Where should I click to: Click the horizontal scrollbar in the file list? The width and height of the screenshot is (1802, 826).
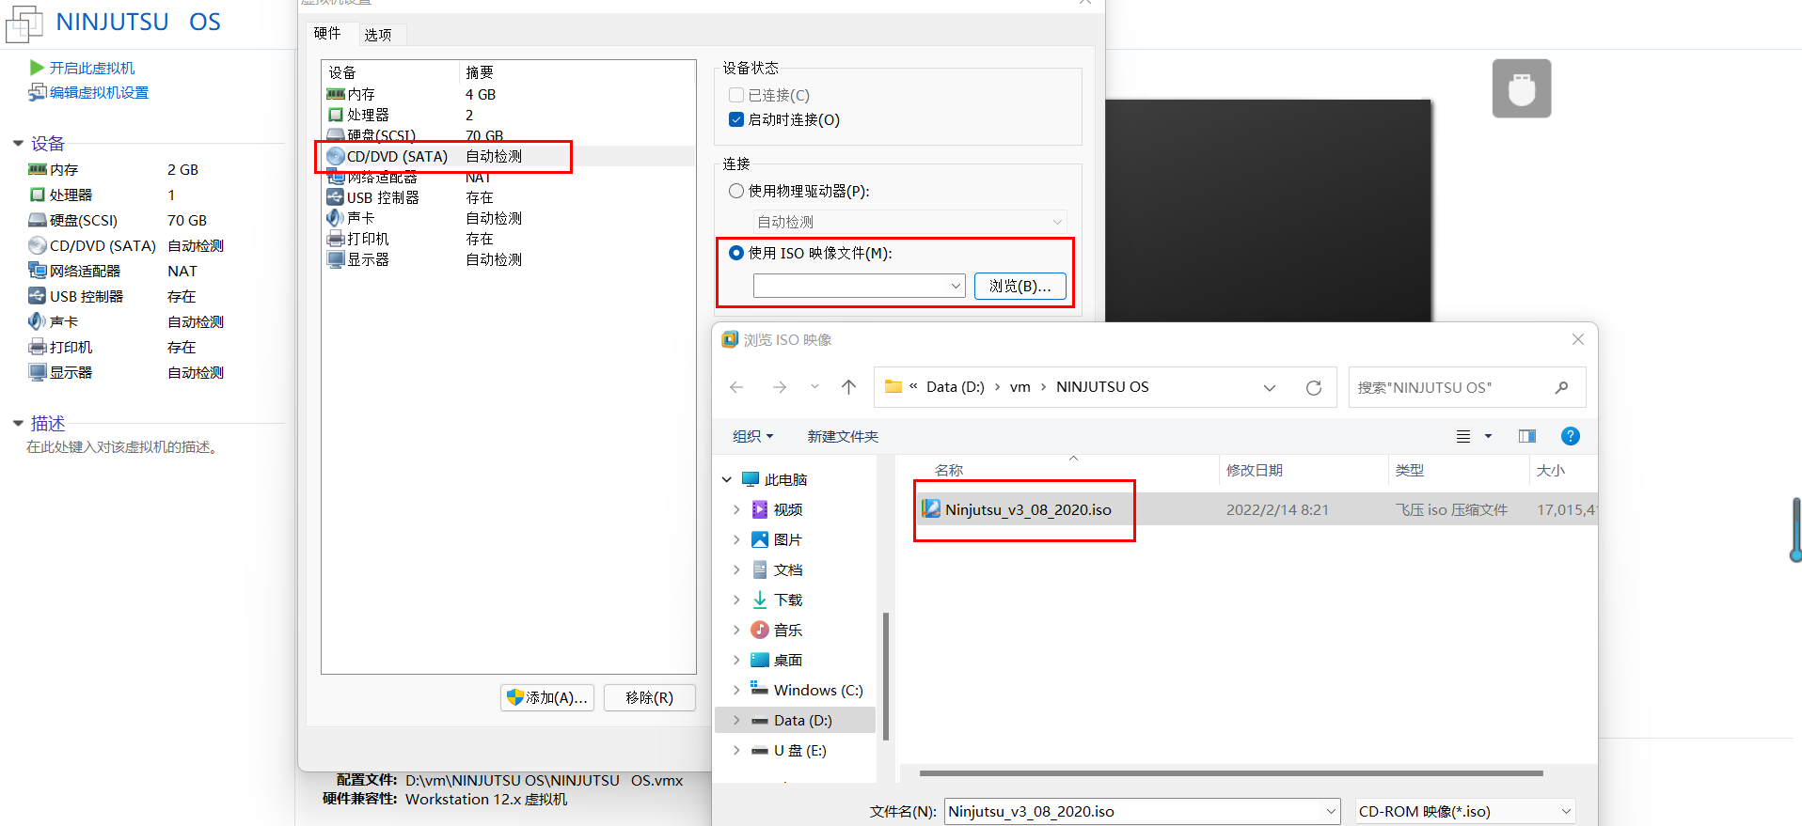pyautogui.click(x=1231, y=773)
